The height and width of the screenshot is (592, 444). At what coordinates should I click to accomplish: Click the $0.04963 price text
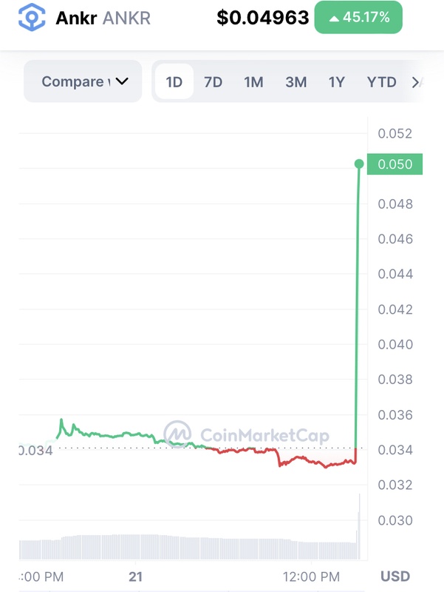[262, 17]
